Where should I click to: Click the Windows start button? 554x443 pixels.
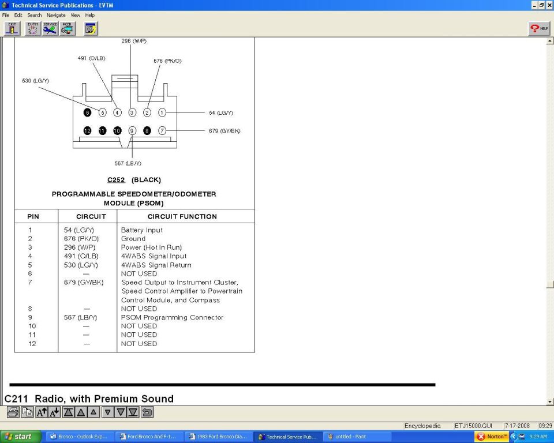(20, 437)
